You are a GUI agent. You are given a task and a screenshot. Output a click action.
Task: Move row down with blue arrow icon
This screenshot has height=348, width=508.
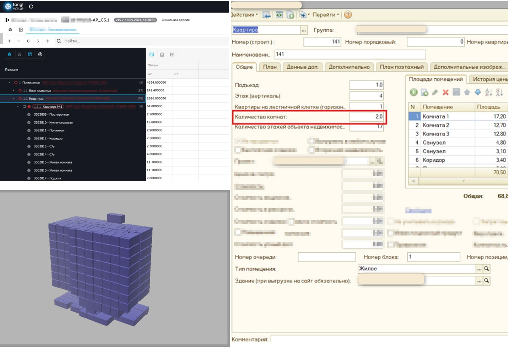(x=477, y=92)
